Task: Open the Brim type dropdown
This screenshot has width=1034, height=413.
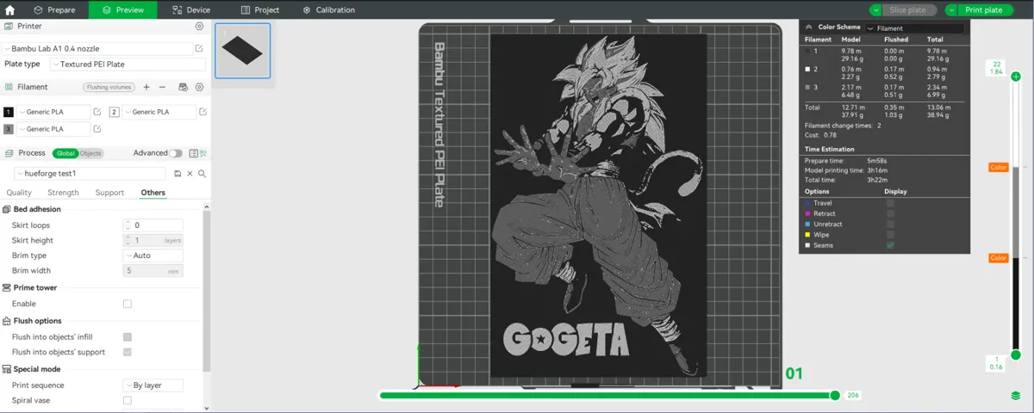Action: [153, 256]
